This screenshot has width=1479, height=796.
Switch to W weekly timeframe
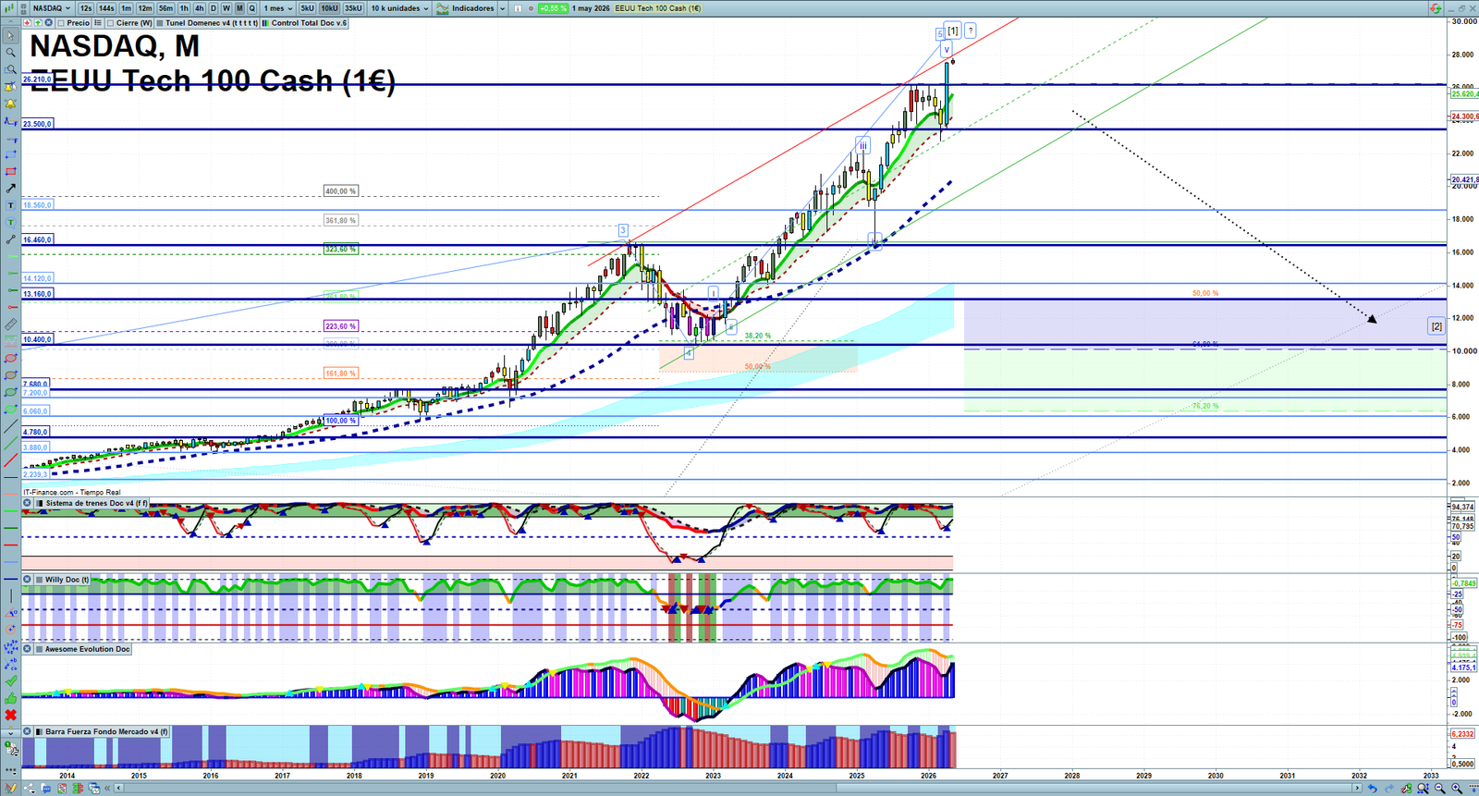tap(226, 8)
